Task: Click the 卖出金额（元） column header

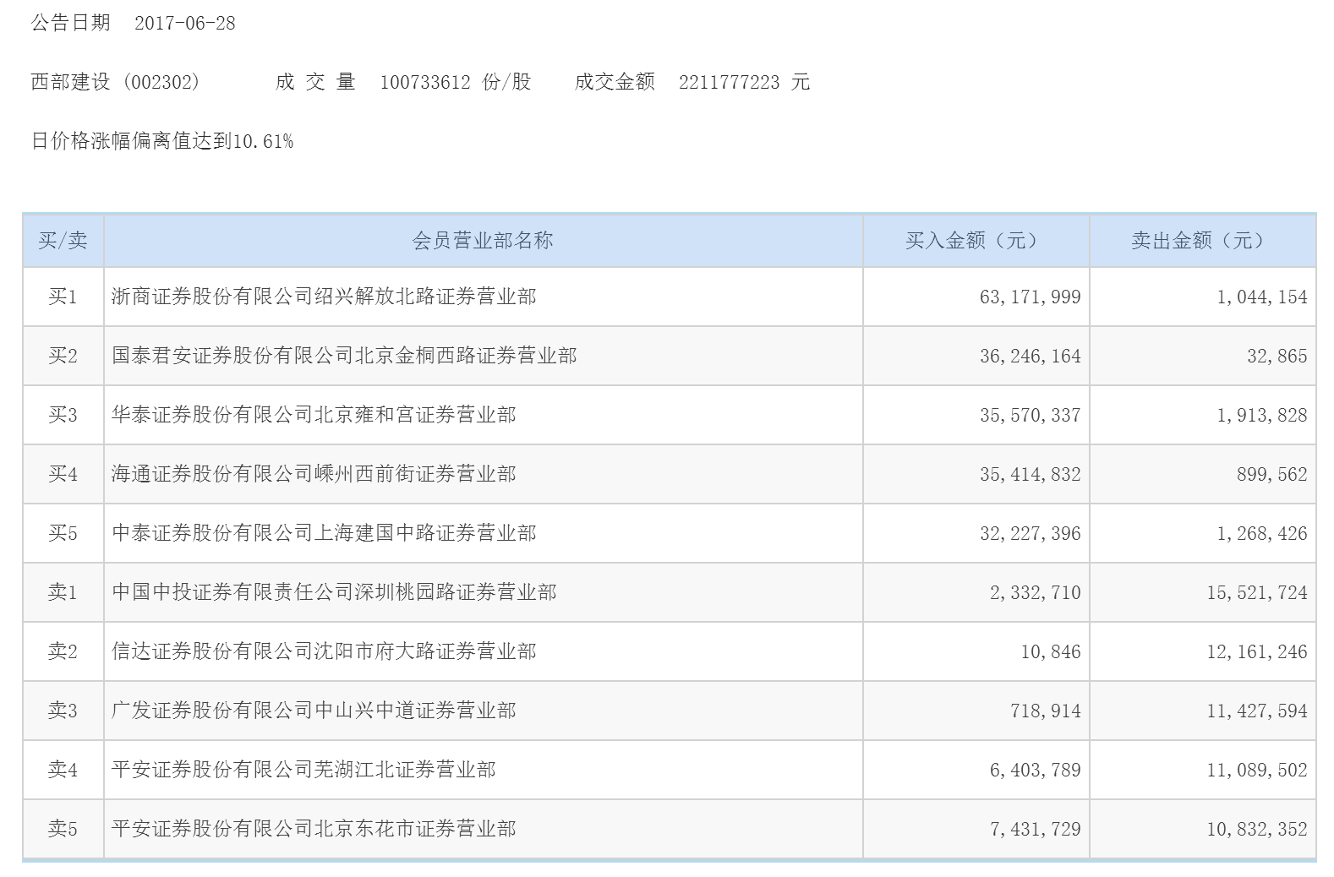Action: 1202,241
